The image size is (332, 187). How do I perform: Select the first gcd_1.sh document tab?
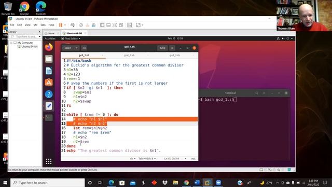[84, 55]
